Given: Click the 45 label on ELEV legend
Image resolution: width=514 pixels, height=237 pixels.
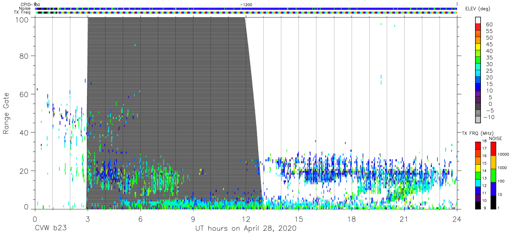Looking at the screenshot, I should point(489,44).
